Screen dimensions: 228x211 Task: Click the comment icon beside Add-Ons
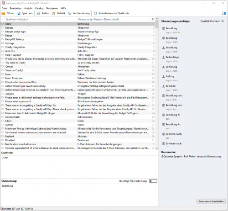pos(3,51)
